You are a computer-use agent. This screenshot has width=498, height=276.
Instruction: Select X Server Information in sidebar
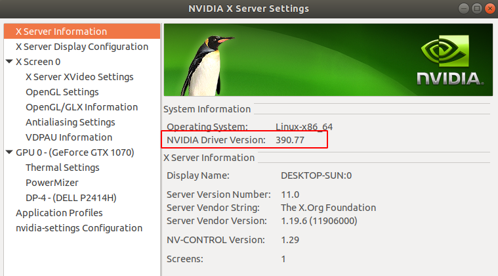[82, 32]
